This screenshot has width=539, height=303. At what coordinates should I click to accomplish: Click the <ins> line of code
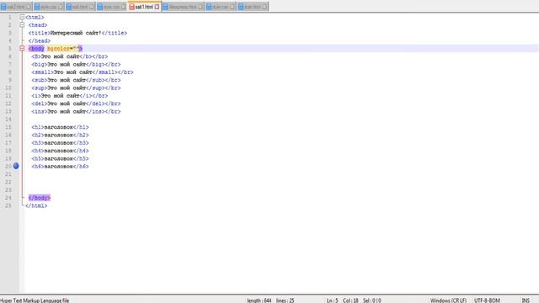(x=76, y=111)
